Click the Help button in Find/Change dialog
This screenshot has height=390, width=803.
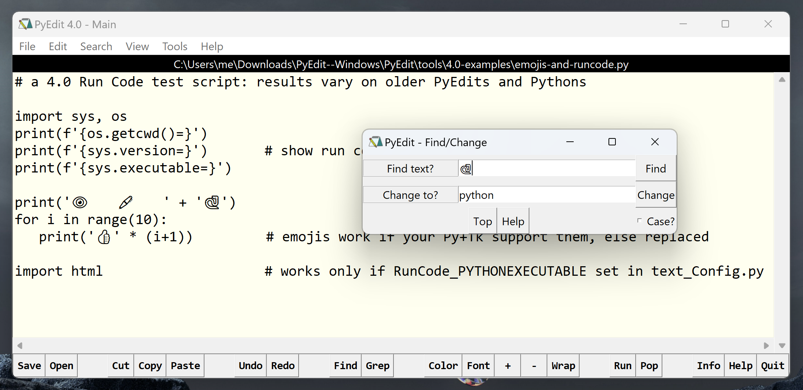click(x=513, y=221)
